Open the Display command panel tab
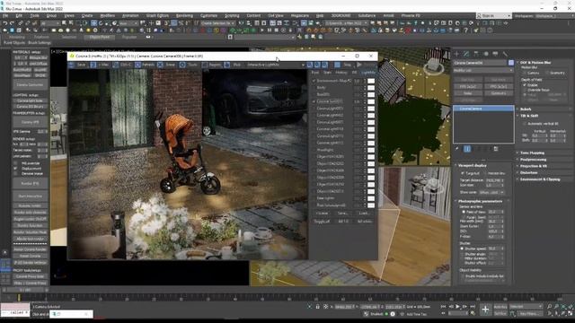 click(x=495, y=54)
